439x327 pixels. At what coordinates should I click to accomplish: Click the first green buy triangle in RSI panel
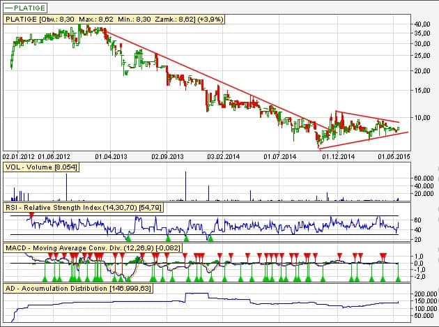(x=128, y=238)
